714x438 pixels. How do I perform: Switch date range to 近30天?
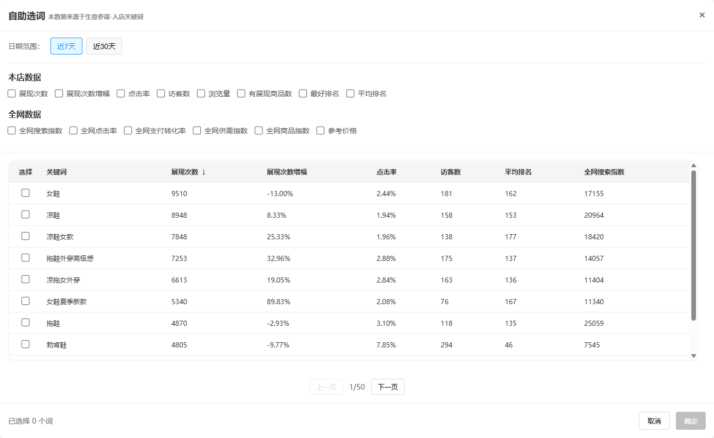click(x=104, y=46)
